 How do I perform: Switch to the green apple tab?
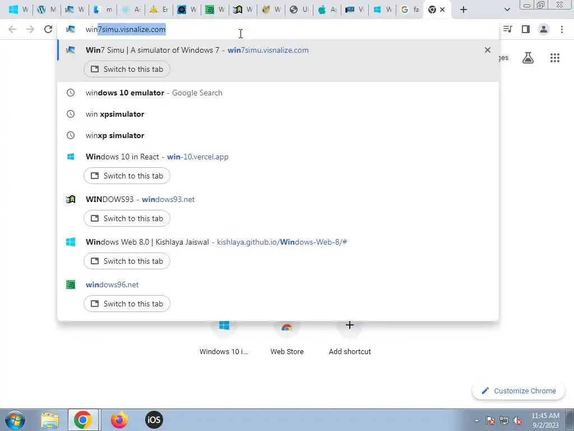click(327, 10)
